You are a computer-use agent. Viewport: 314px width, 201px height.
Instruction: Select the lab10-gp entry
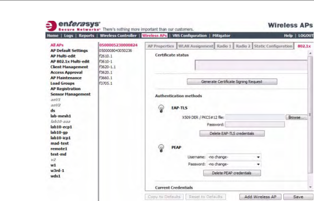[x=59, y=132]
